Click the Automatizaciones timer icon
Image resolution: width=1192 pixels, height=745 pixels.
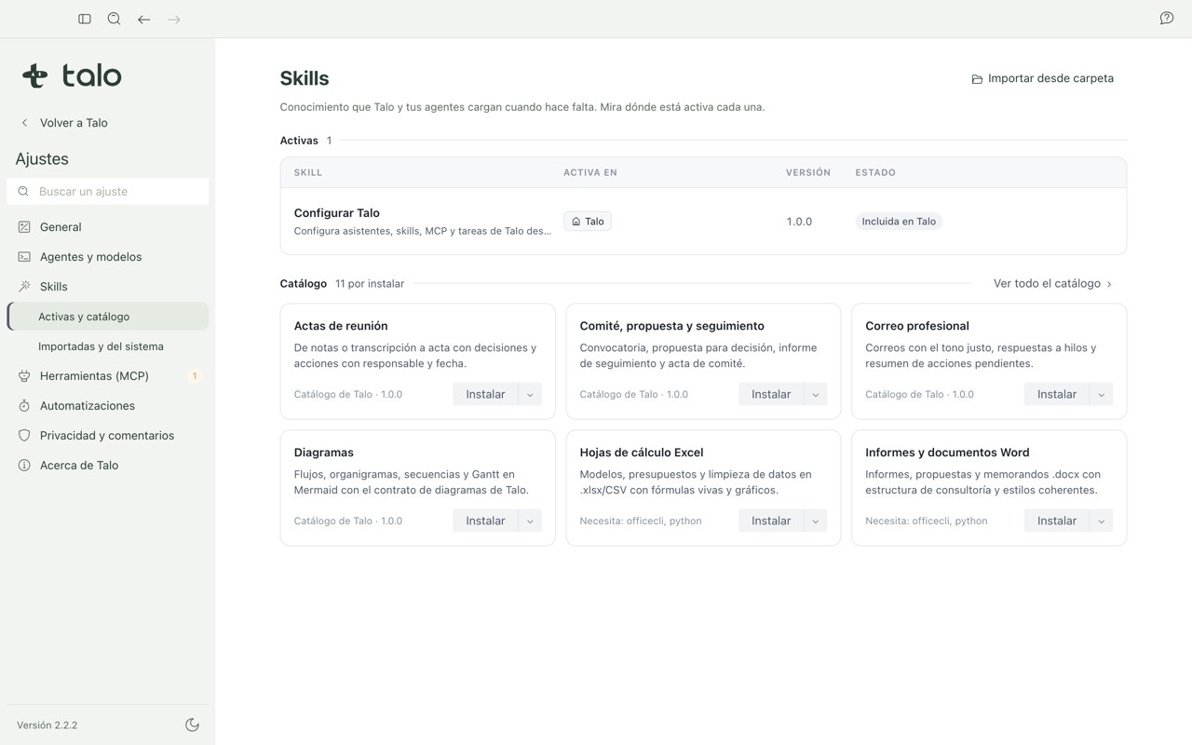[24, 406]
